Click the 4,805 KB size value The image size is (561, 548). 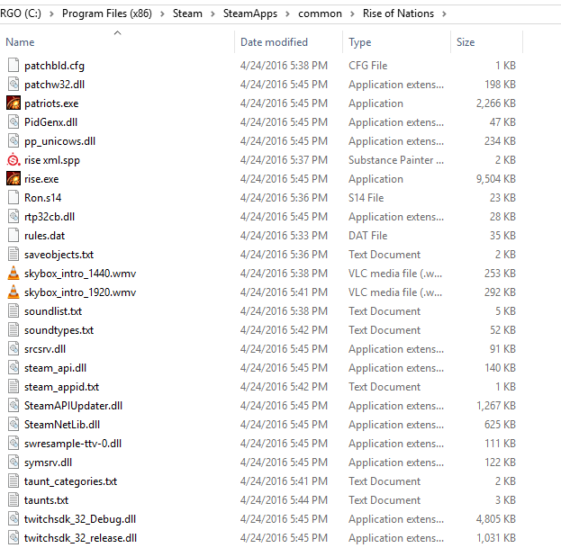(x=496, y=519)
